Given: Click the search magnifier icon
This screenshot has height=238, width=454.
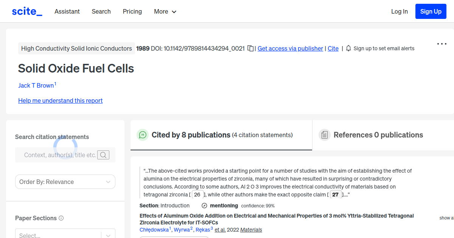Looking at the screenshot, I should (x=103, y=155).
